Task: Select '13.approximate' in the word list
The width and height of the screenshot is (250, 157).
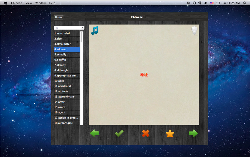Action: click(x=67, y=96)
